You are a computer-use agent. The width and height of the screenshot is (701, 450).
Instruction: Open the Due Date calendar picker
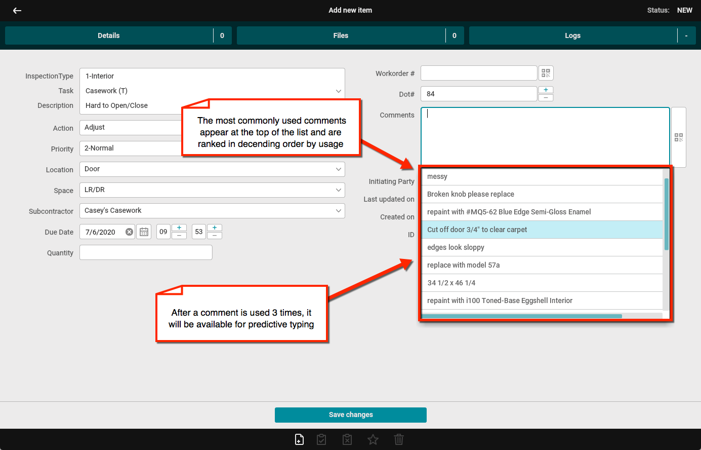click(x=144, y=232)
